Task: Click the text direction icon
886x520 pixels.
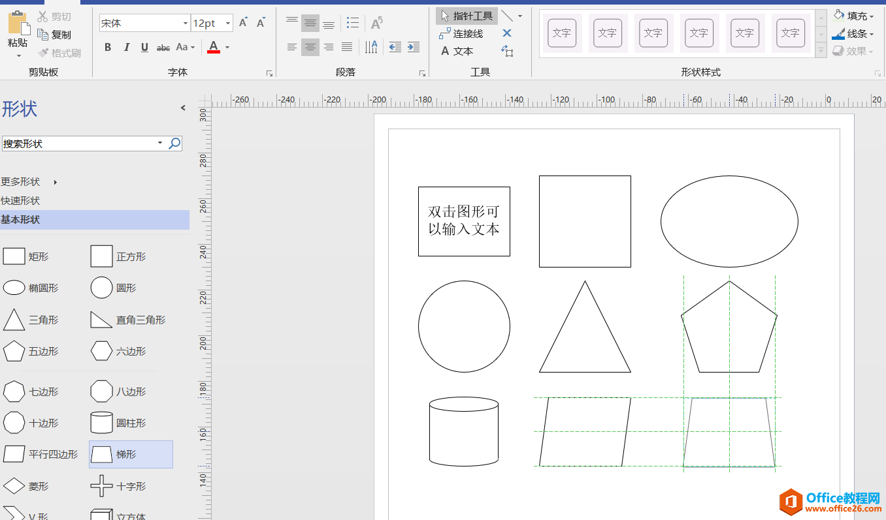Action: pyautogui.click(x=371, y=47)
